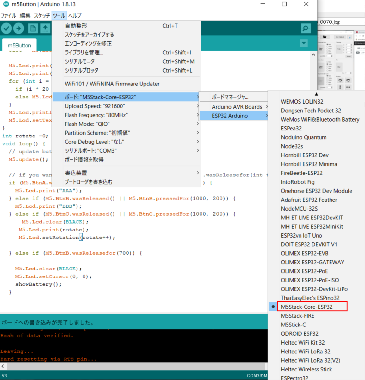
Task: Expand the 書込装置 submenu
Action: point(126,173)
